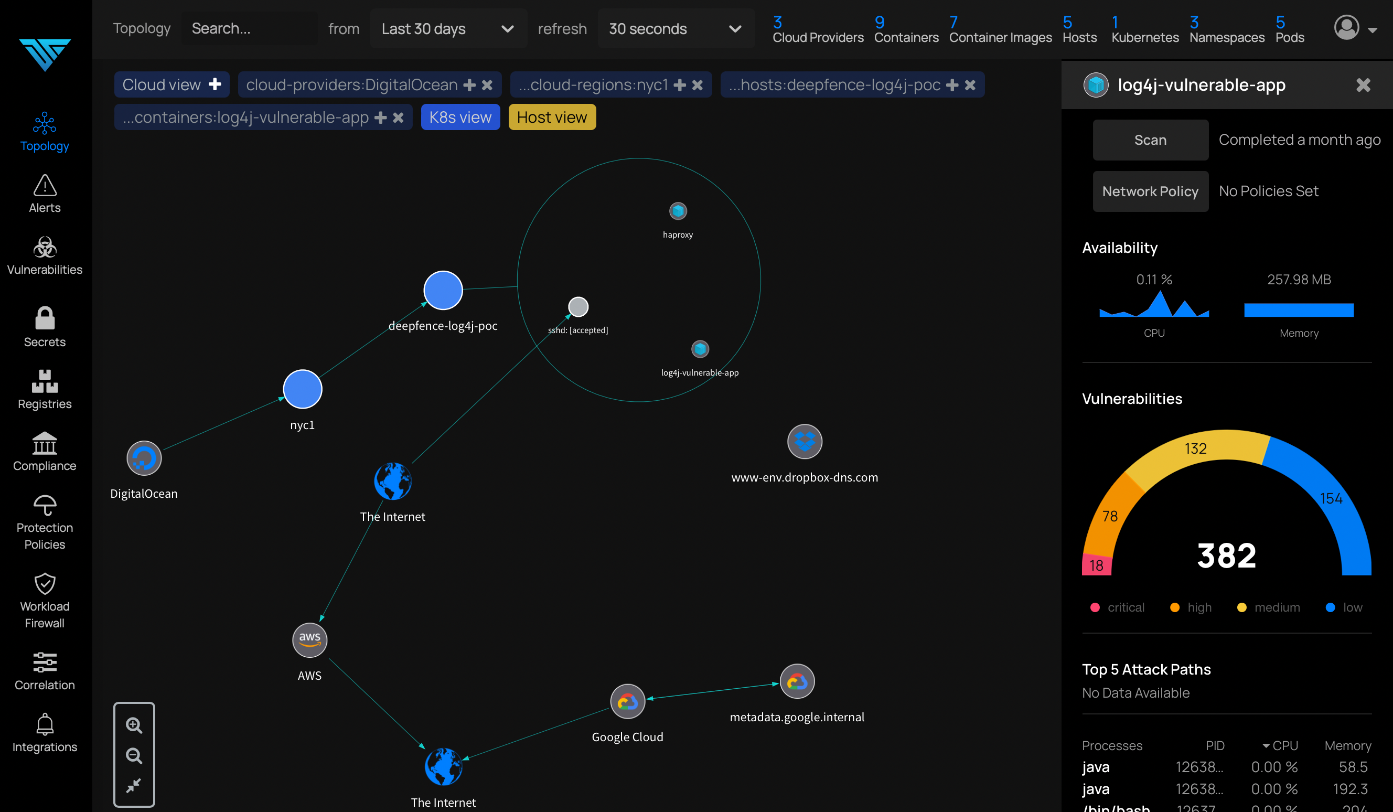Open Workload Firewall shield icon
The image size is (1393, 812).
coord(44,583)
